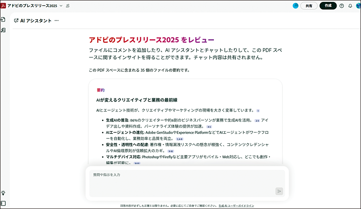Click the Adobe Acrobat logo icon

tap(4, 5)
